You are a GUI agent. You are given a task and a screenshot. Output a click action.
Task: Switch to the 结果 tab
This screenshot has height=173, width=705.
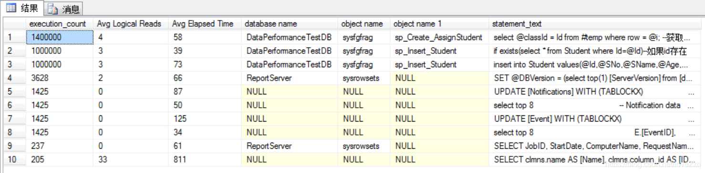tap(22, 8)
